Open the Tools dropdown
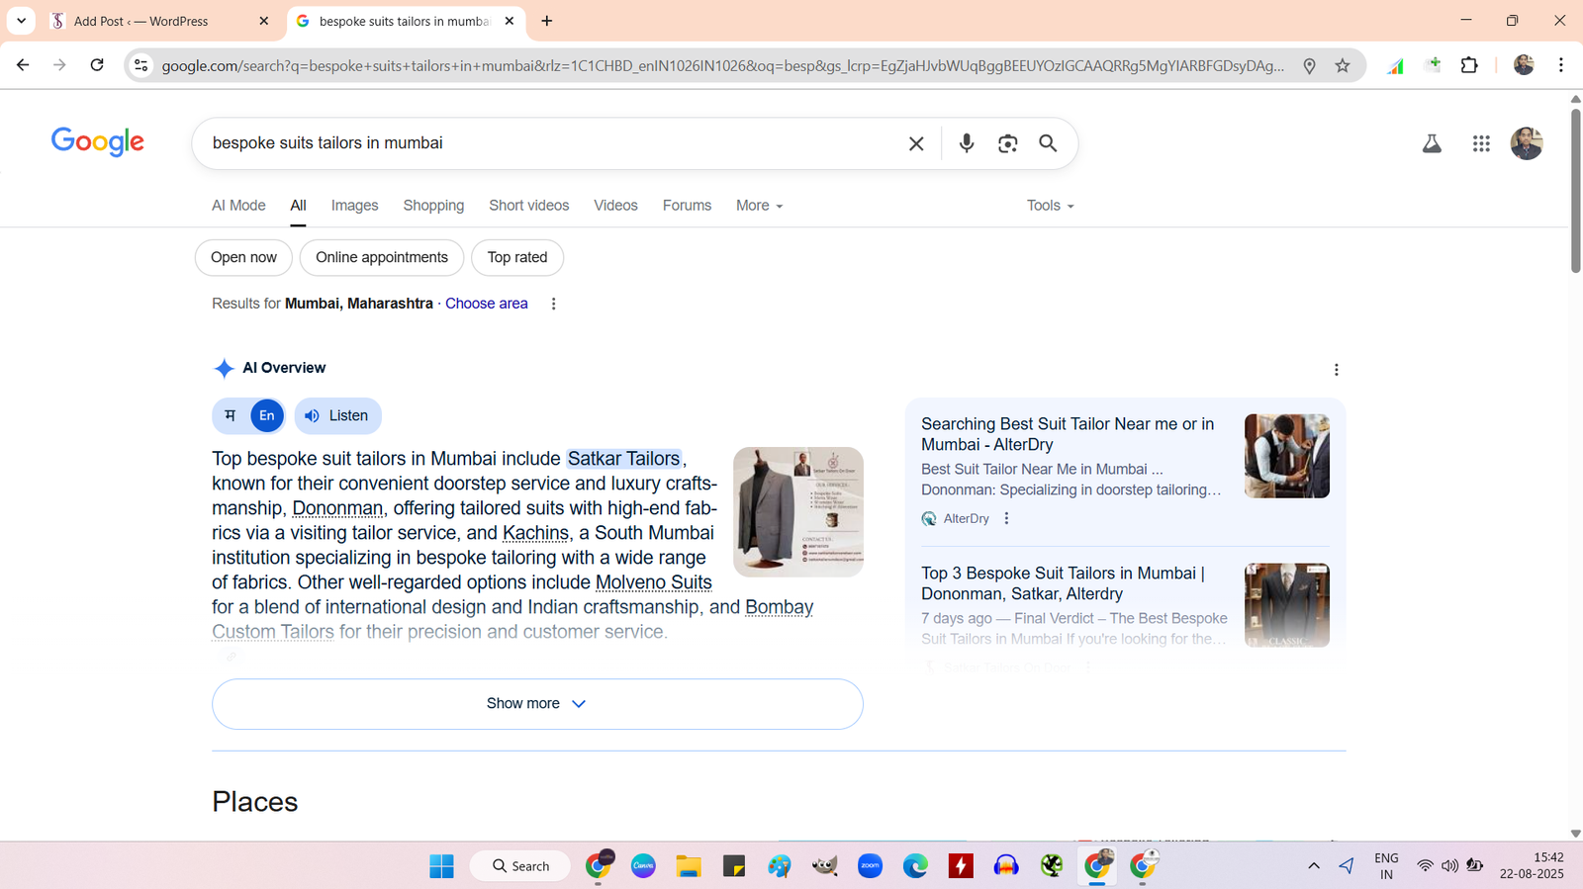Image resolution: width=1583 pixels, height=889 pixels. click(1051, 206)
